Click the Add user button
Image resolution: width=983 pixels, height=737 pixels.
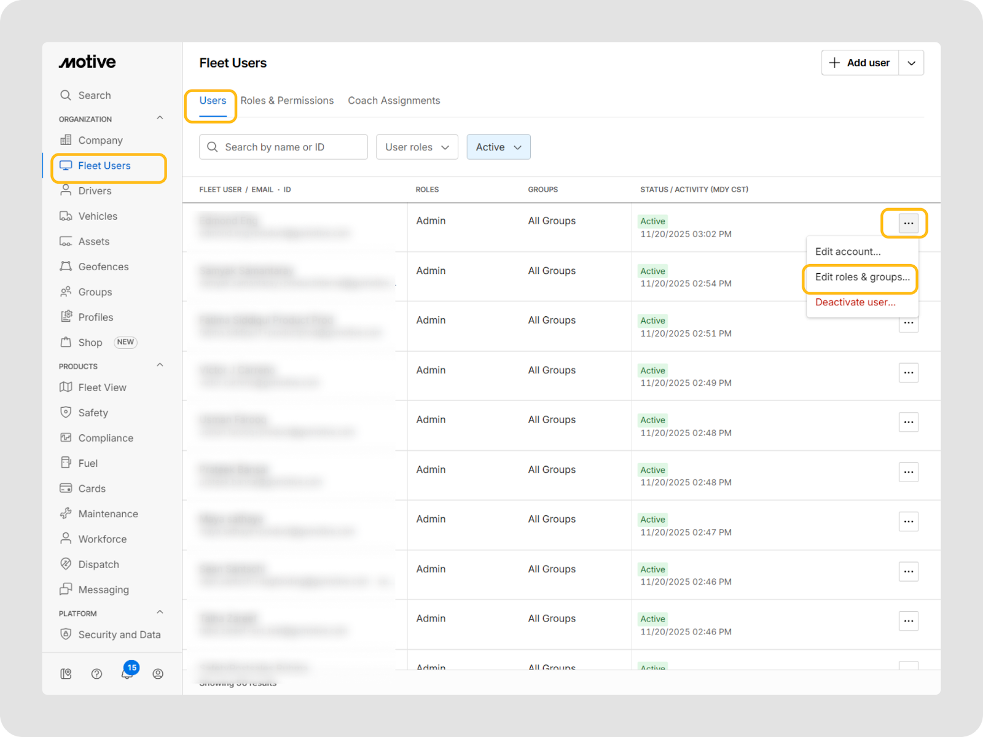coord(860,63)
